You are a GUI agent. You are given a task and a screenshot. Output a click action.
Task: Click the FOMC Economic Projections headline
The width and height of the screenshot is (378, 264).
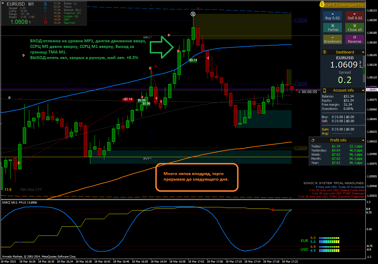[x=331, y=196]
